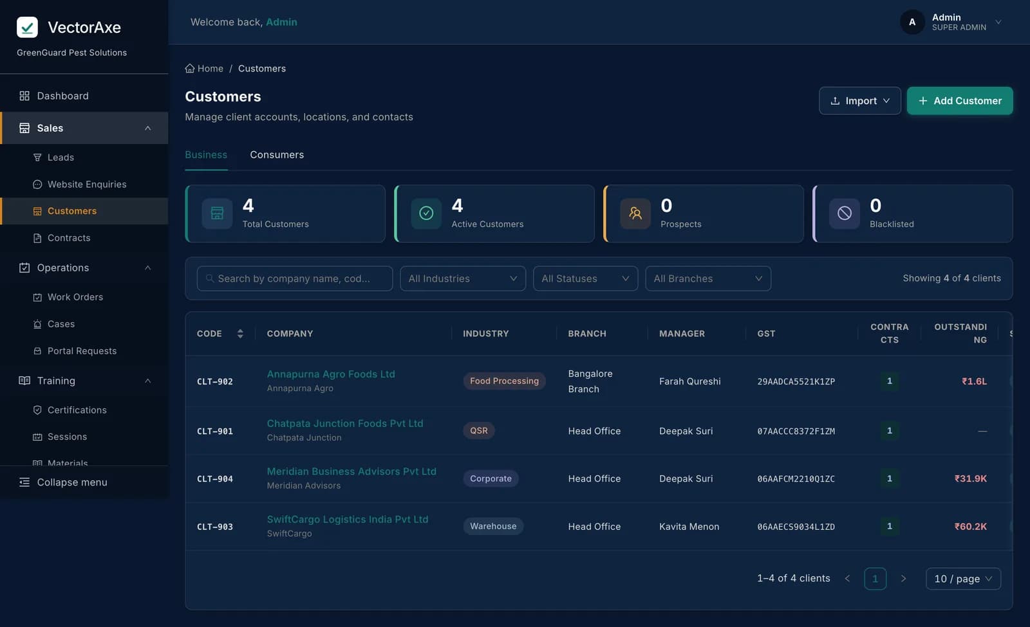Open the All Statuses dropdown
1030x627 pixels.
pos(585,278)
